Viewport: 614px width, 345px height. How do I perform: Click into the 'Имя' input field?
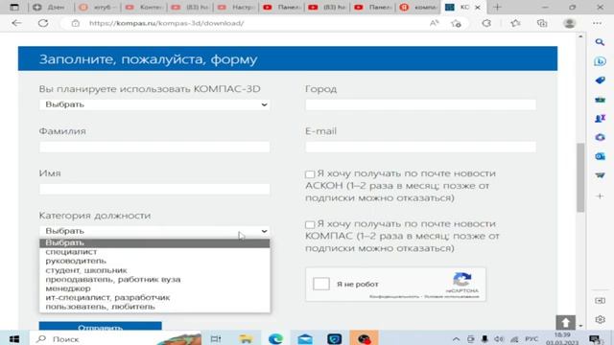coord(154,189)
